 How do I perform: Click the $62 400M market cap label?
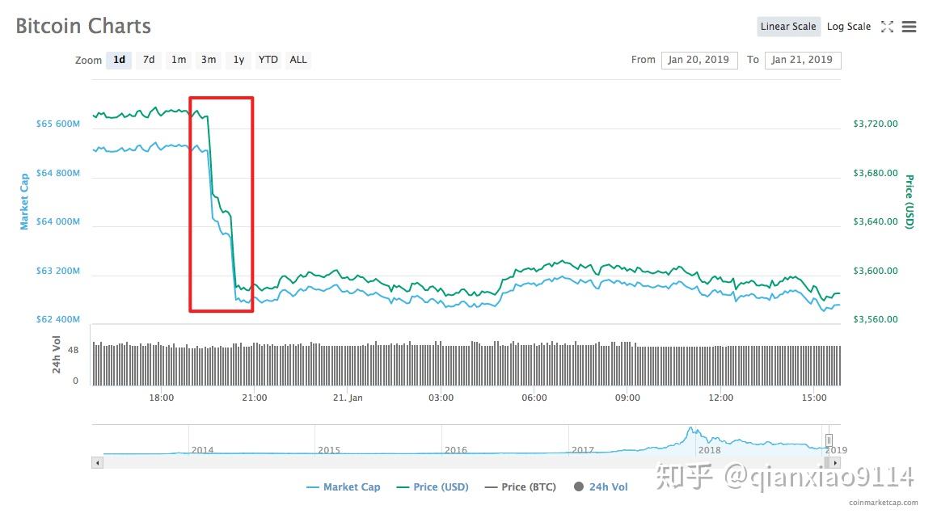58,319
